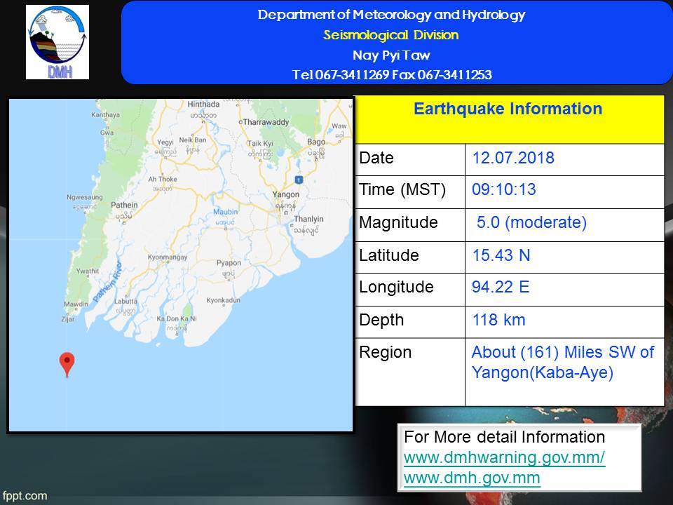Click the Ngwesaung label on the map

point(85,197)
